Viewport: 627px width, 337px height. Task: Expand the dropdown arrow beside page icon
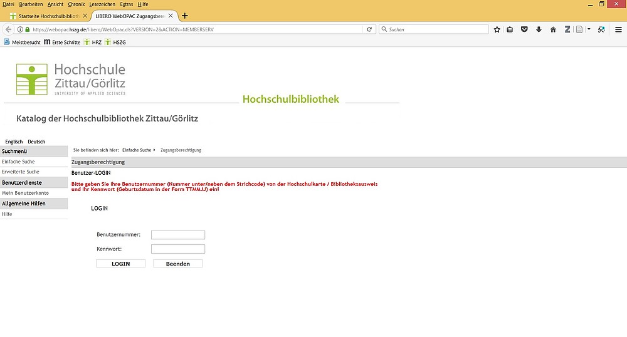[589, 29]
